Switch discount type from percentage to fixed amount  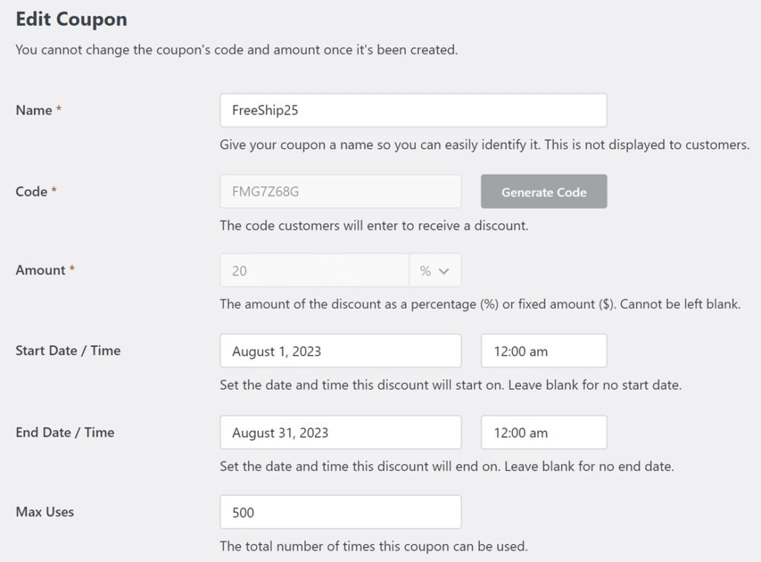tap(435, 270)
